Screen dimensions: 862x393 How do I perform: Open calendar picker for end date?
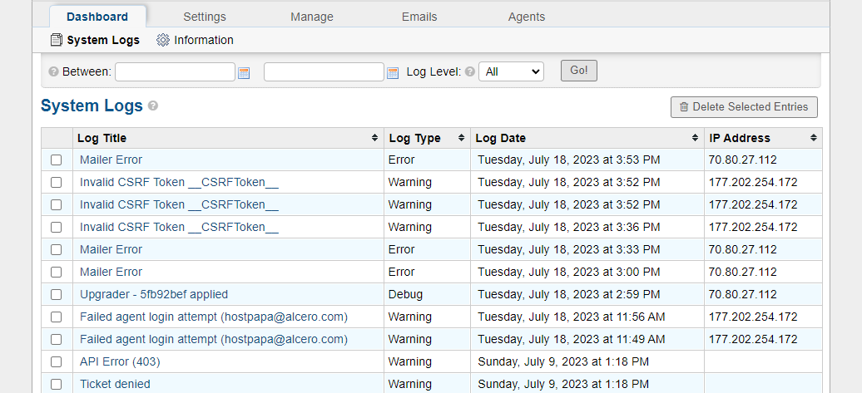pyautogui.click(x=393, y=73)
